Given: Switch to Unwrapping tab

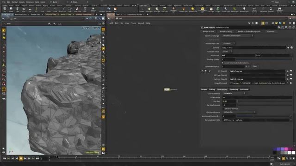Looking at the screenshot, I should tap(222, 89).
